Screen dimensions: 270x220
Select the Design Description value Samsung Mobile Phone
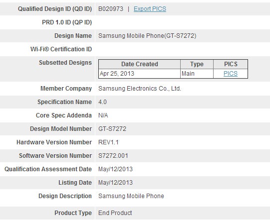(131, 196)
